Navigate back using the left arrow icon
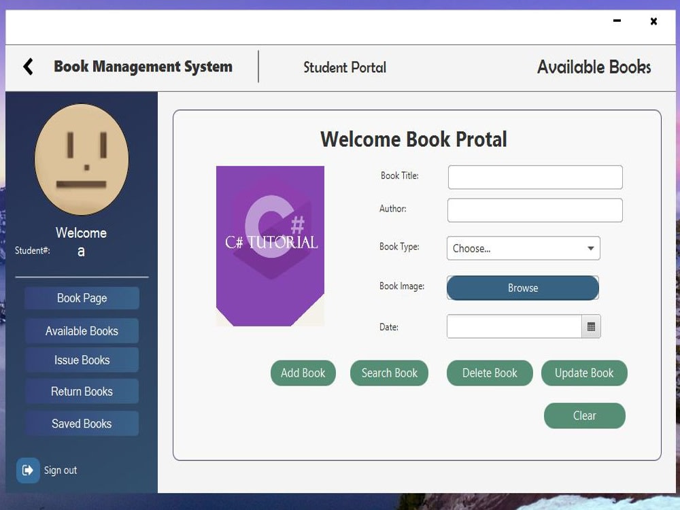This screenshot has width=680, height=510. [27, 66]
